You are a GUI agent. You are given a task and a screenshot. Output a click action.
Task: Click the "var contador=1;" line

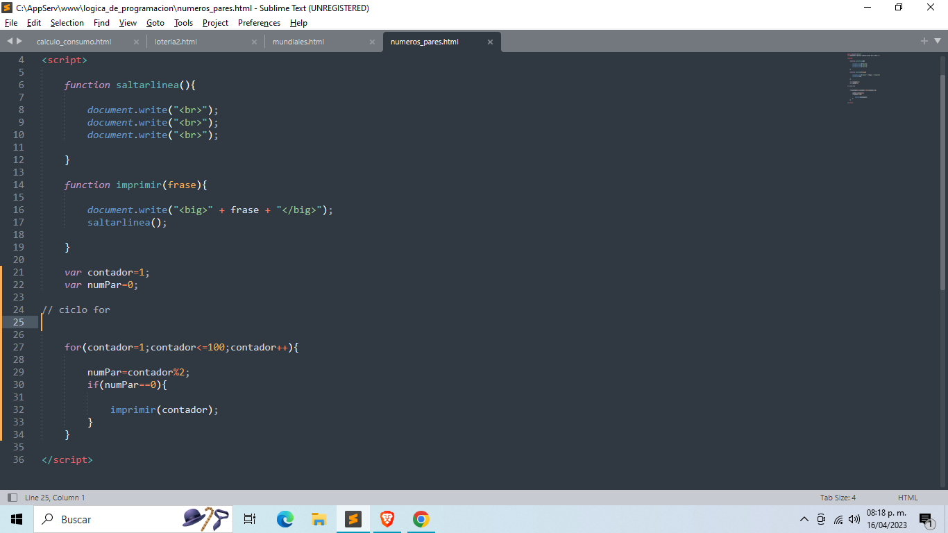coord(107,272)
